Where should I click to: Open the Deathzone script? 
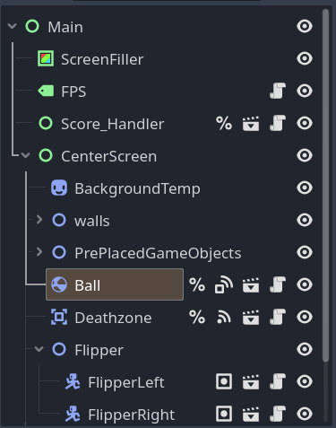click(x=278, y=317)
